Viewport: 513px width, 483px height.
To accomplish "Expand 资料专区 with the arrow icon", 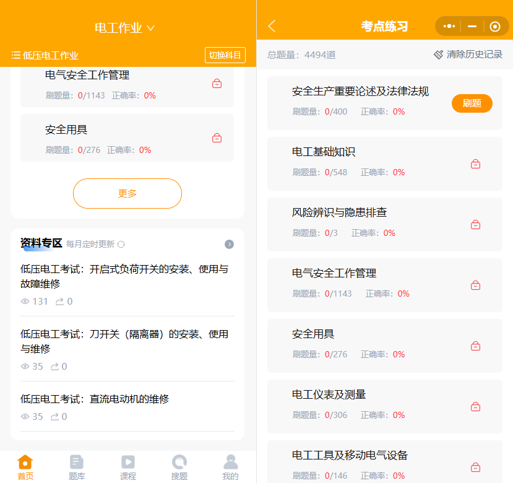I will pyautogui.click(x=229, y=244).
